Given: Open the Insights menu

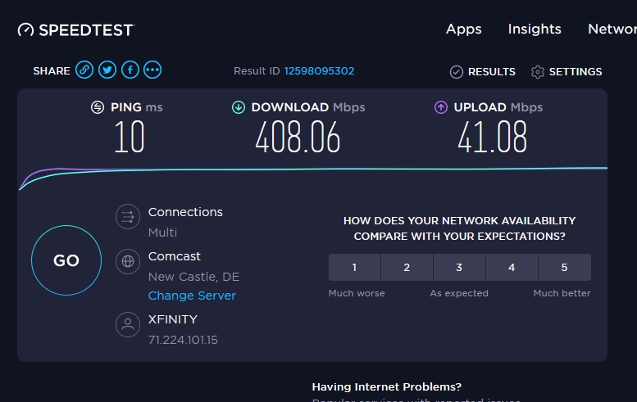Looking at the screenshot, I should pos(535,29).
